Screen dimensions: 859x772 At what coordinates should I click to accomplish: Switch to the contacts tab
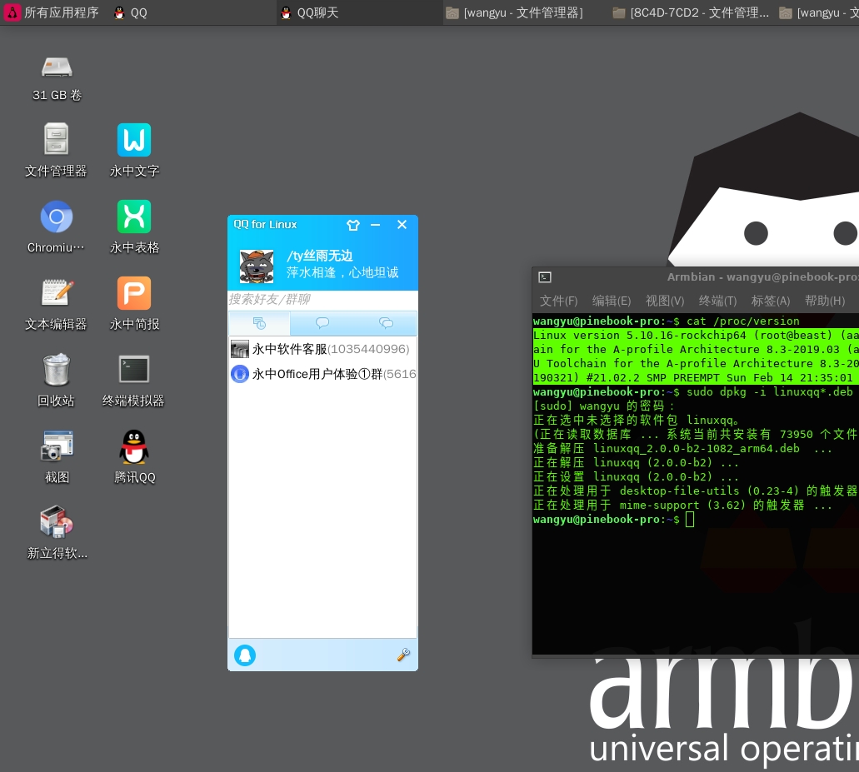pyautogui.click(x=322, y=323)
